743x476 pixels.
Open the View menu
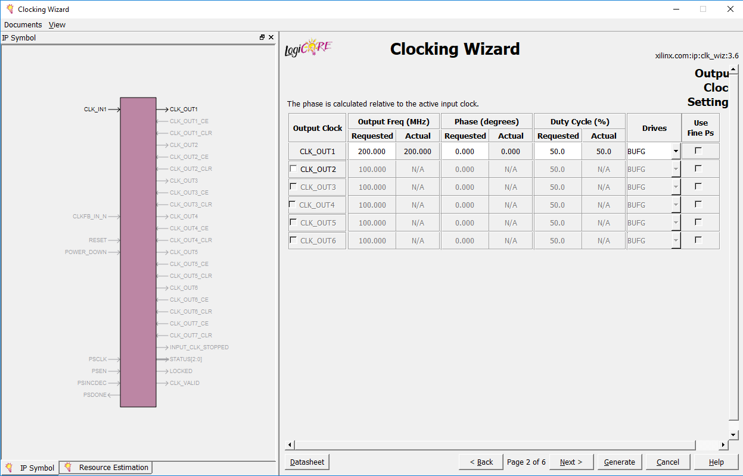click(57, 24)
